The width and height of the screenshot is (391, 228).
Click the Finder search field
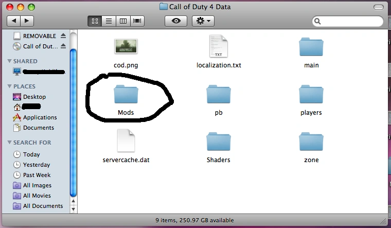[348, 21]
